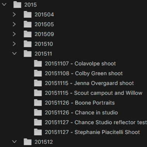Collapse the 201512 folder
Screen dimensions: 147x147
pos(14,142)
